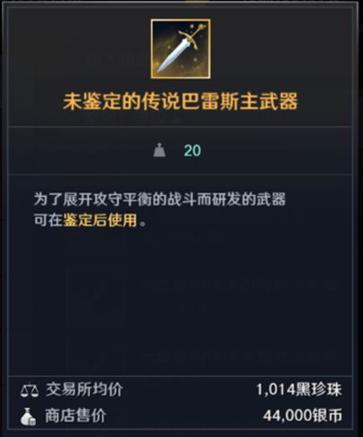Click 主武器 at end of title
The width and height of the screenshot is (363, 437).
click(x=269, y=102)
